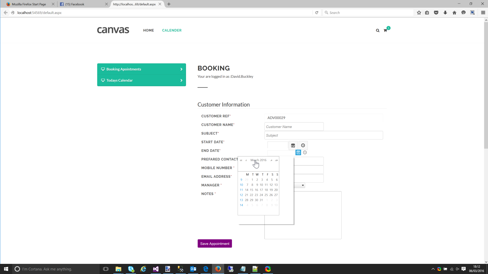
Task: Click the End Date clock icon
Action: [305, 152]
